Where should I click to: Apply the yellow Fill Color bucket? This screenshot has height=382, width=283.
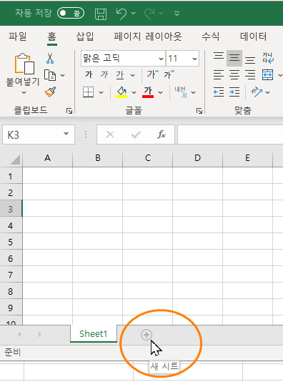[121, 92]
